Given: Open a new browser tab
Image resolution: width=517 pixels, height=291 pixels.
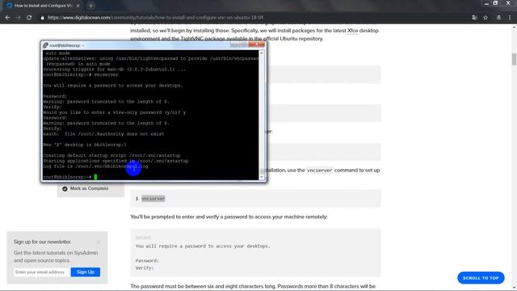Looking at the screenshot, I should pos(90,6).
